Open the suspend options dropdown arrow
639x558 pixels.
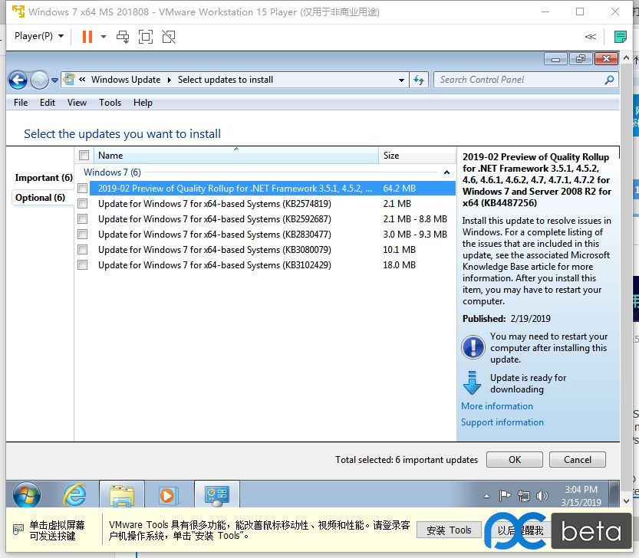click(x=102, y=36)
